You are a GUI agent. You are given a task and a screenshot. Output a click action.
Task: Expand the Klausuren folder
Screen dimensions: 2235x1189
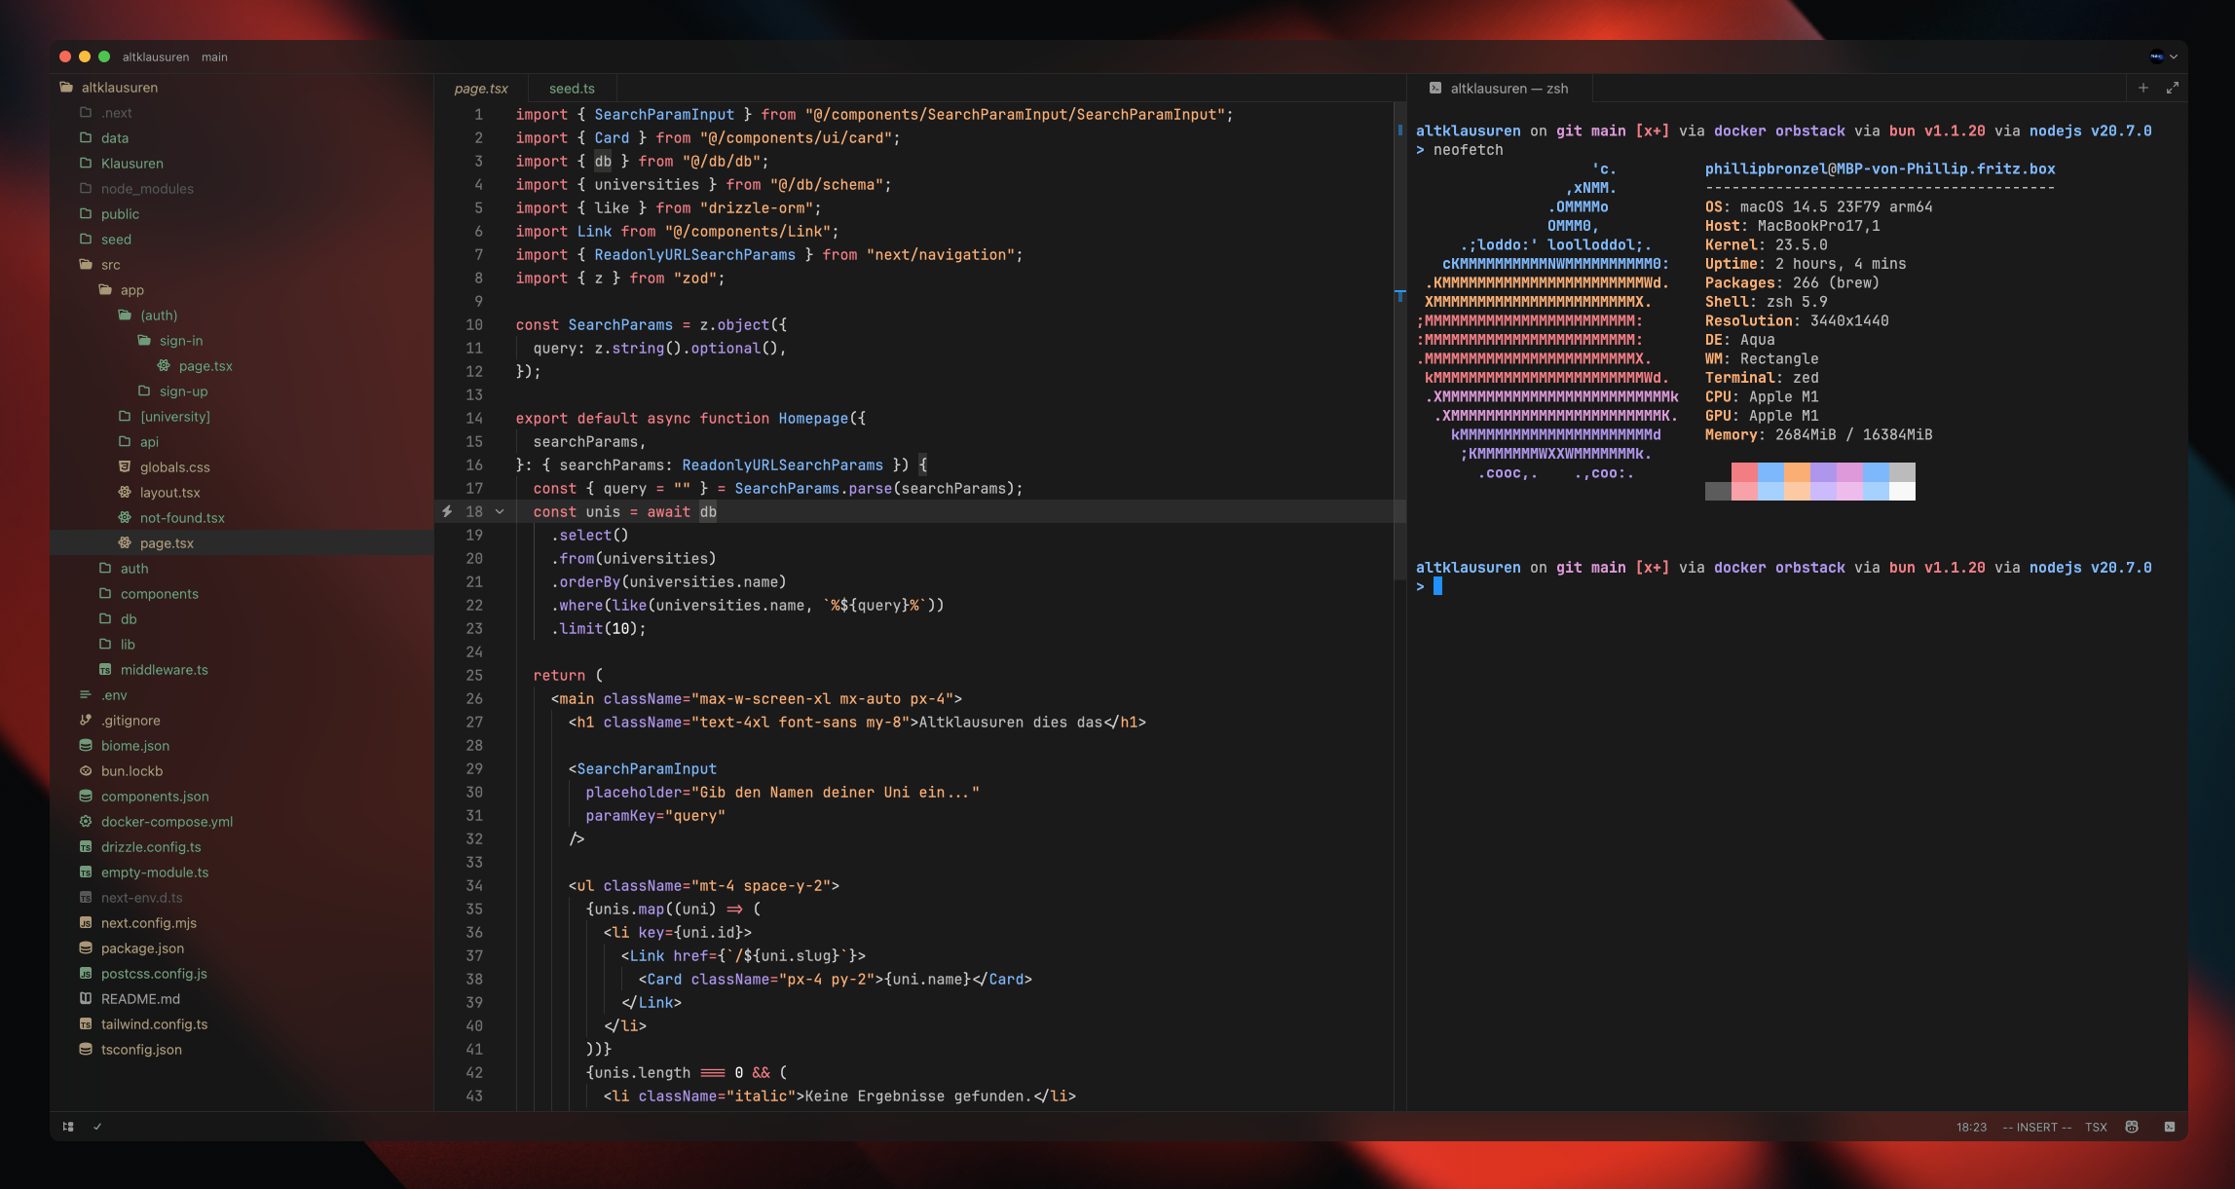coord(242,163)
